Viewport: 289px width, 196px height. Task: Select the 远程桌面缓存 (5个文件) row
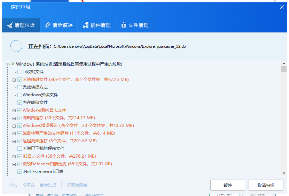[60, 141]
